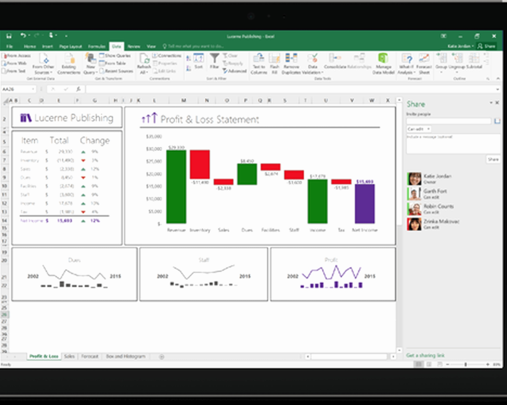Image resolution: width=507 pixels, height=405 pixels.
Task: Open the File tab
Action: pyautogui.click(x=9, y=46)
